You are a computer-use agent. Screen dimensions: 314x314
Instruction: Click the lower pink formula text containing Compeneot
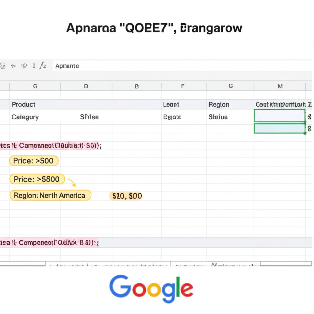tap(49, 243)
